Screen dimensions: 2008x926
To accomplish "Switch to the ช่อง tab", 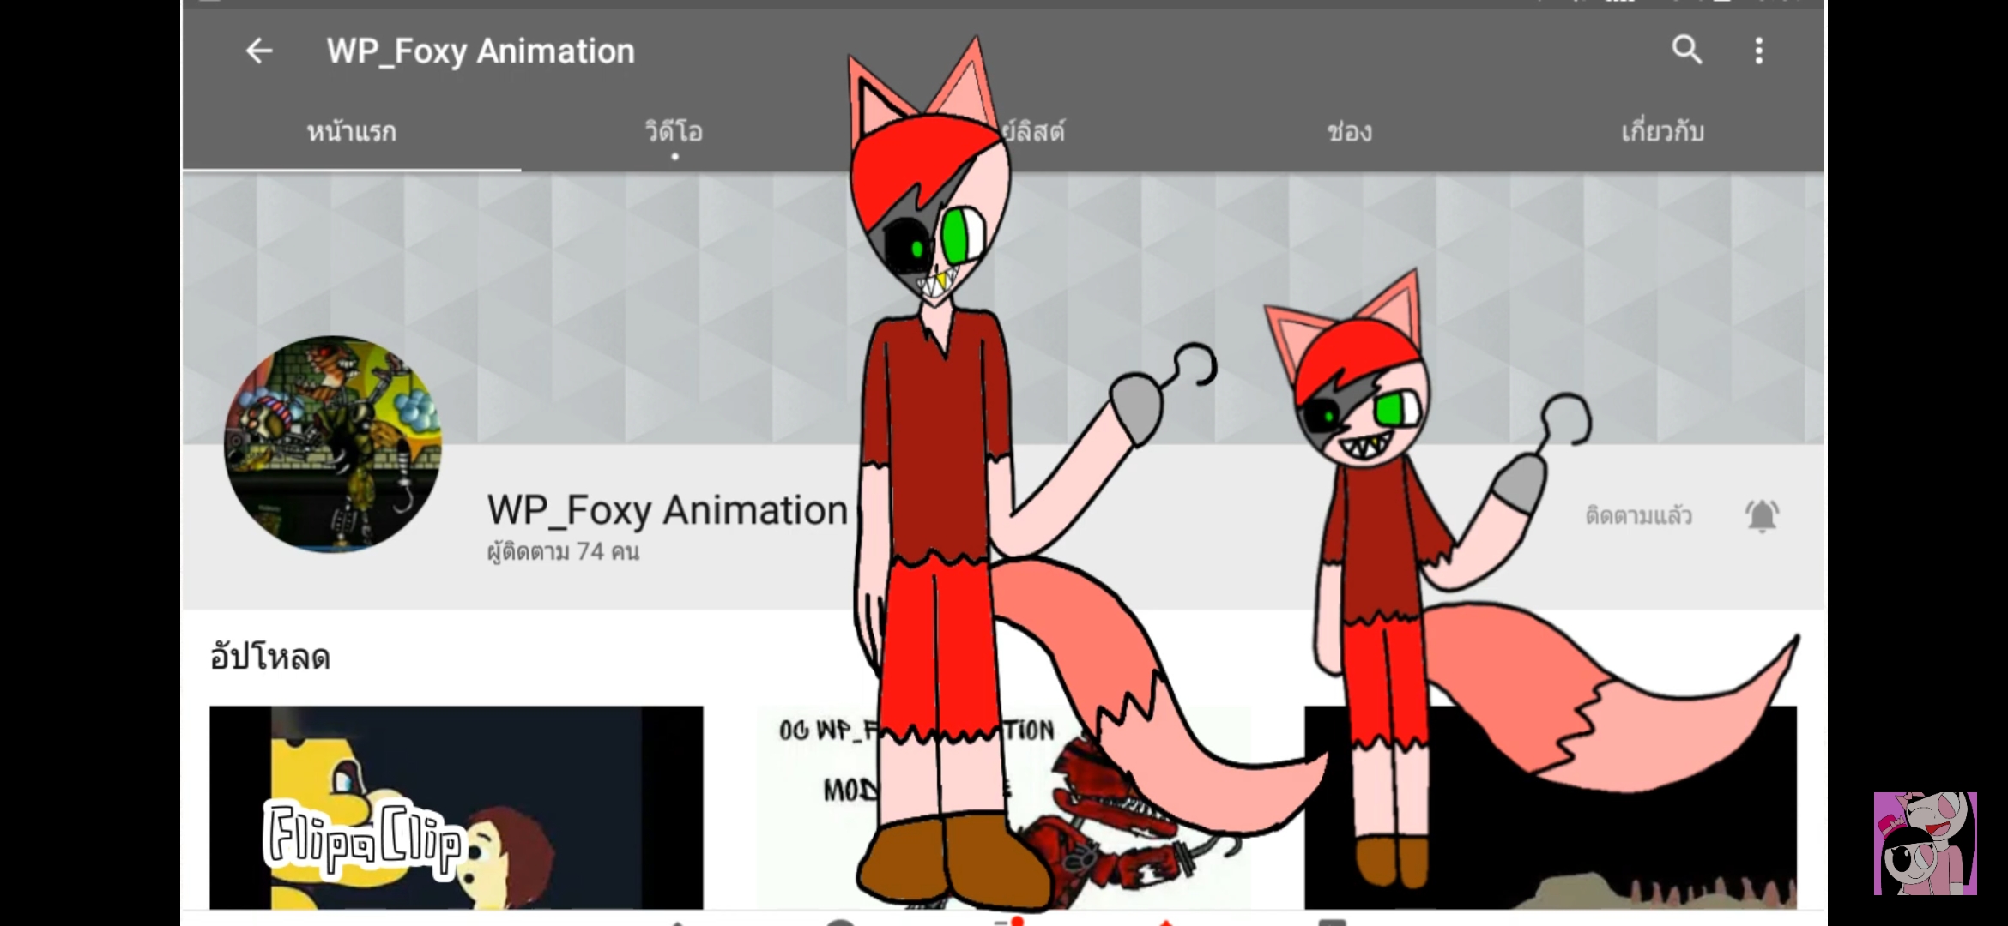I will (1349, 132).
